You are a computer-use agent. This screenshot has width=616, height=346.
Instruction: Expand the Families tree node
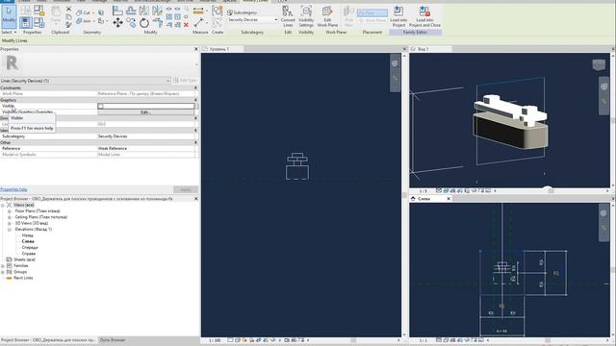[3, 266]
